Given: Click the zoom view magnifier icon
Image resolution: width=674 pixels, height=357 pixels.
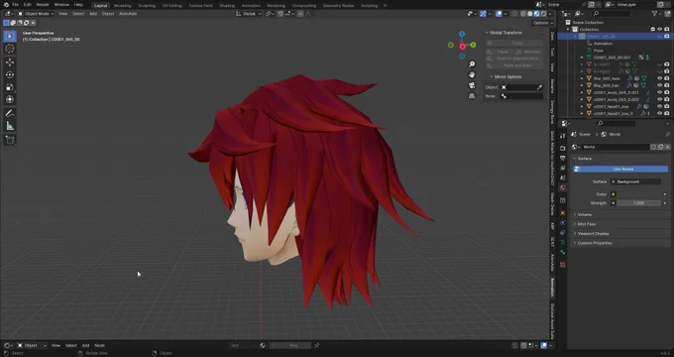Looking at the screenshot, I should (472, 64).
